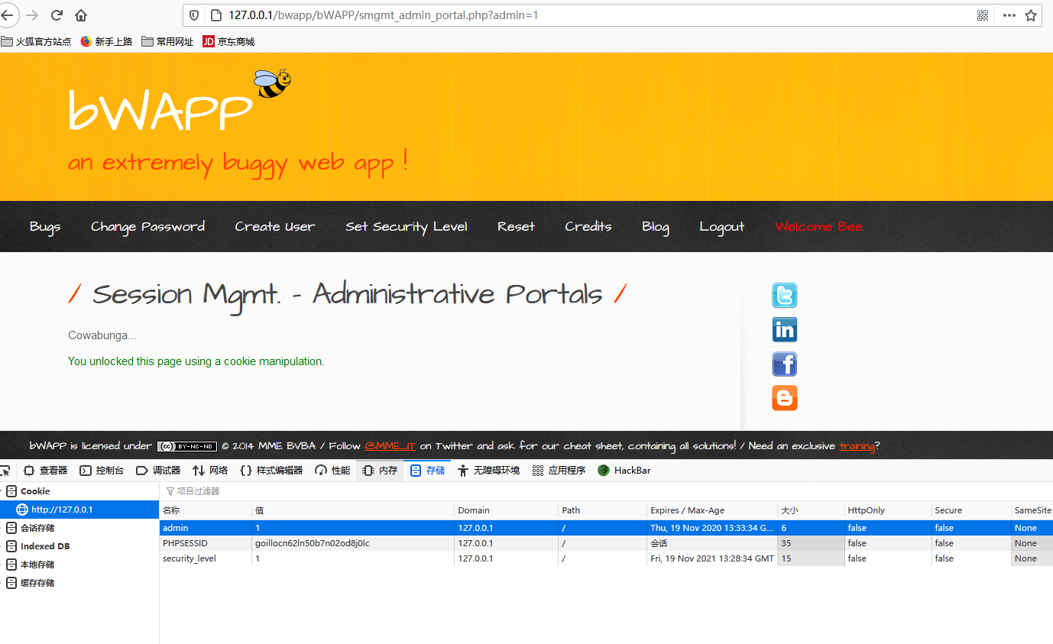Switch to the 样式编辑器 Style Editor tab
The image size is (1053, 644).
click(x=271, y=471)
